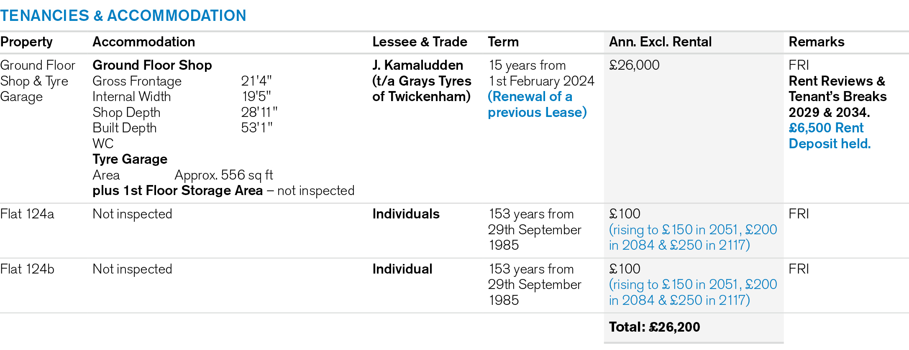Click the plus 1st Floor Storage Area text
The image size is (909, 350).
(177, 190)
